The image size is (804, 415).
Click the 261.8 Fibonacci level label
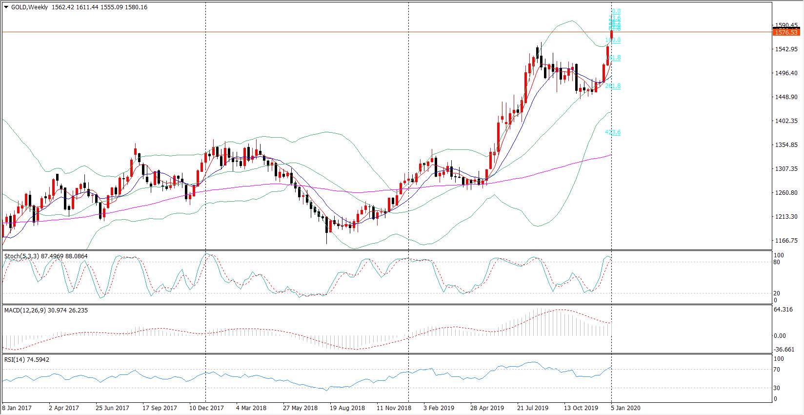(x=613, y=86)
